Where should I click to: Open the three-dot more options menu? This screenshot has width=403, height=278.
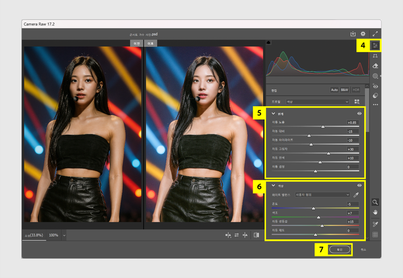375,105
